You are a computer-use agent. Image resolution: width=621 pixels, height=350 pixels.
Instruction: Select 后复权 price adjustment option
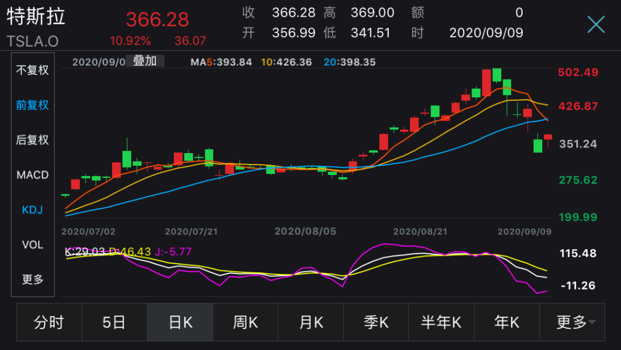pyautogui.click(x=32, y=140)
